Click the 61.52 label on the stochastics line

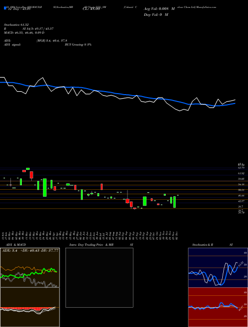[x=241, y=264]
